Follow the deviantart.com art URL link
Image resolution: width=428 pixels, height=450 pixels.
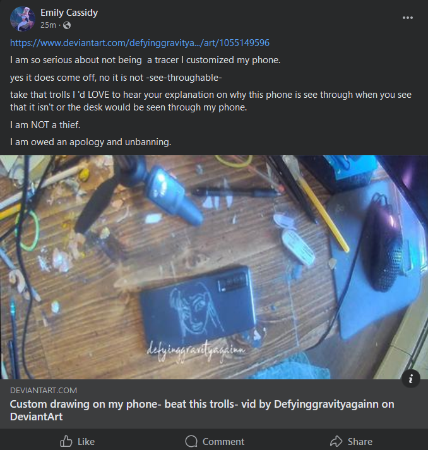140,43
